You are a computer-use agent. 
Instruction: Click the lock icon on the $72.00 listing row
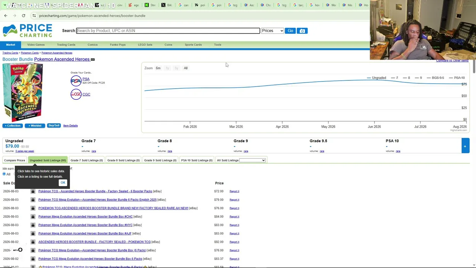pos(33,191)
